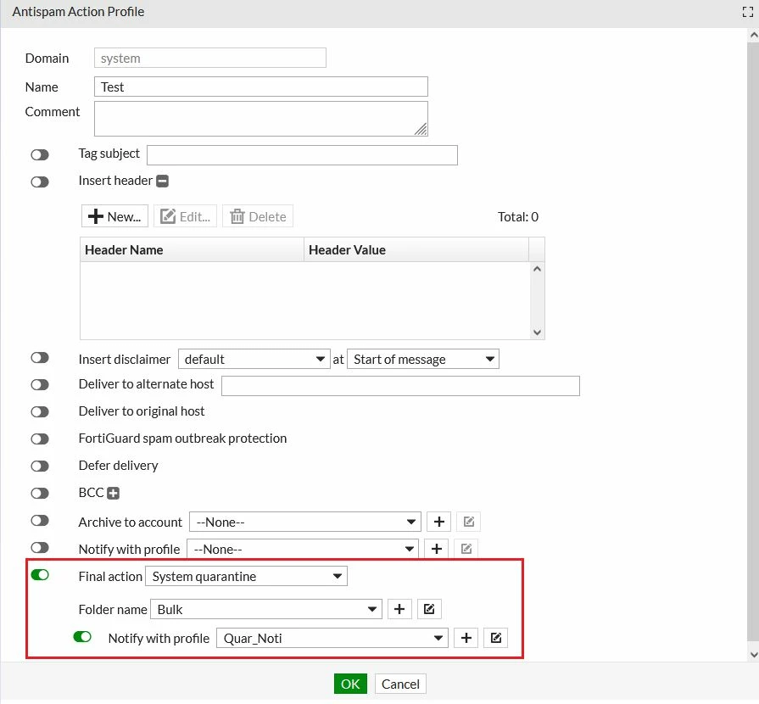Image resolution: width=759 pixels, height=704 pixels.
Task: Click the Total: 0 count label
Action: (518, 216)
